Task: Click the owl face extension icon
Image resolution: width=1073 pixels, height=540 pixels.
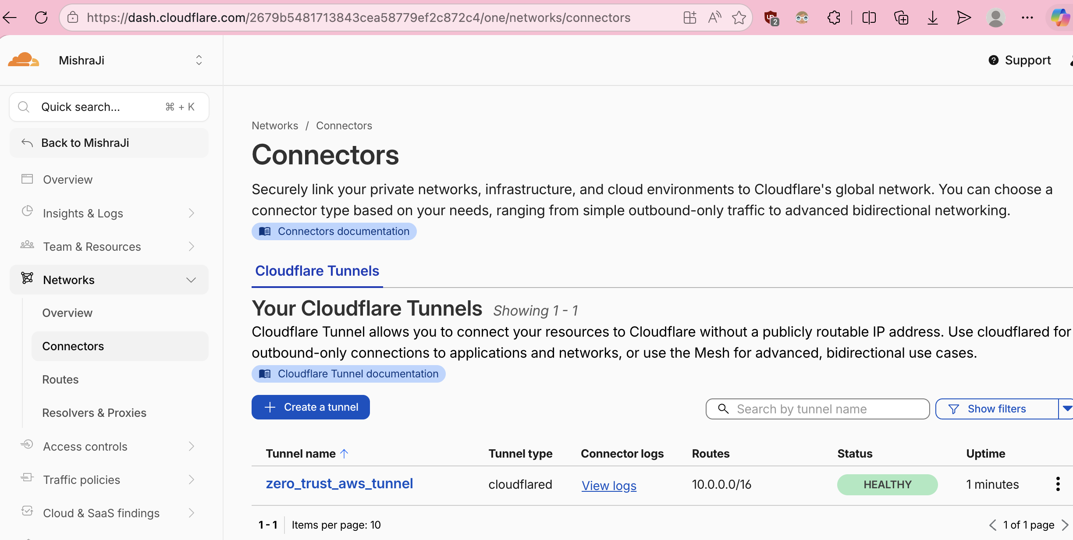Action: (802, 18)
